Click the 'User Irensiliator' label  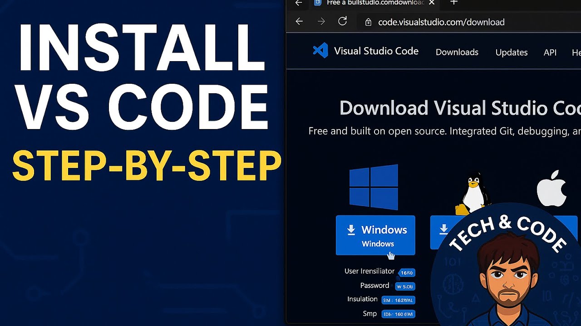point(369,271)
